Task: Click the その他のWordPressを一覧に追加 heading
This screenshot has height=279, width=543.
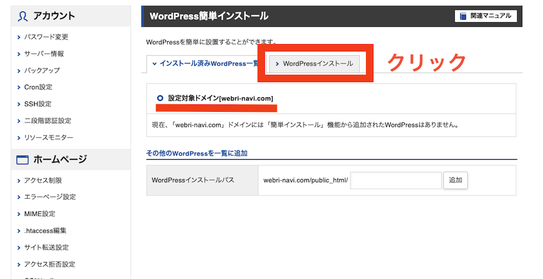Action: point(197,153)
